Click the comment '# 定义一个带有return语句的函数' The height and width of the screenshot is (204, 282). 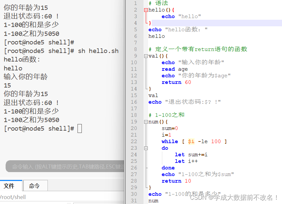click(x=198, y=49)
